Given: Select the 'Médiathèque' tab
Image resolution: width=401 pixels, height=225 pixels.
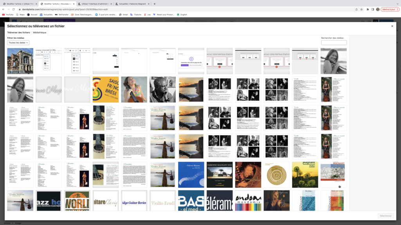Looking at the screenshot, I should pos(40,32).
